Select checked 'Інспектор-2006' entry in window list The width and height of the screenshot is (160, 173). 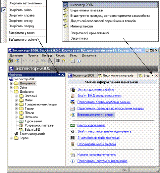(x=110, y=5)
